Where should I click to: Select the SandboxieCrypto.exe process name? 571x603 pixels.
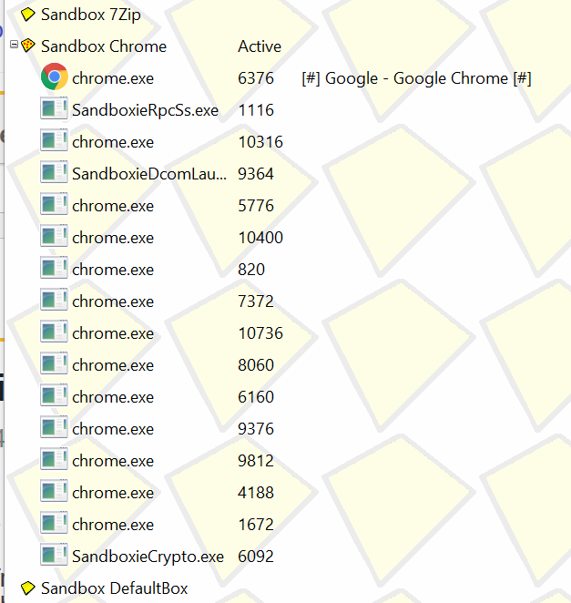(x=148, y=557)
